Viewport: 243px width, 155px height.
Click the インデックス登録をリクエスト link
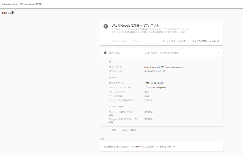(x=205, y=41)
